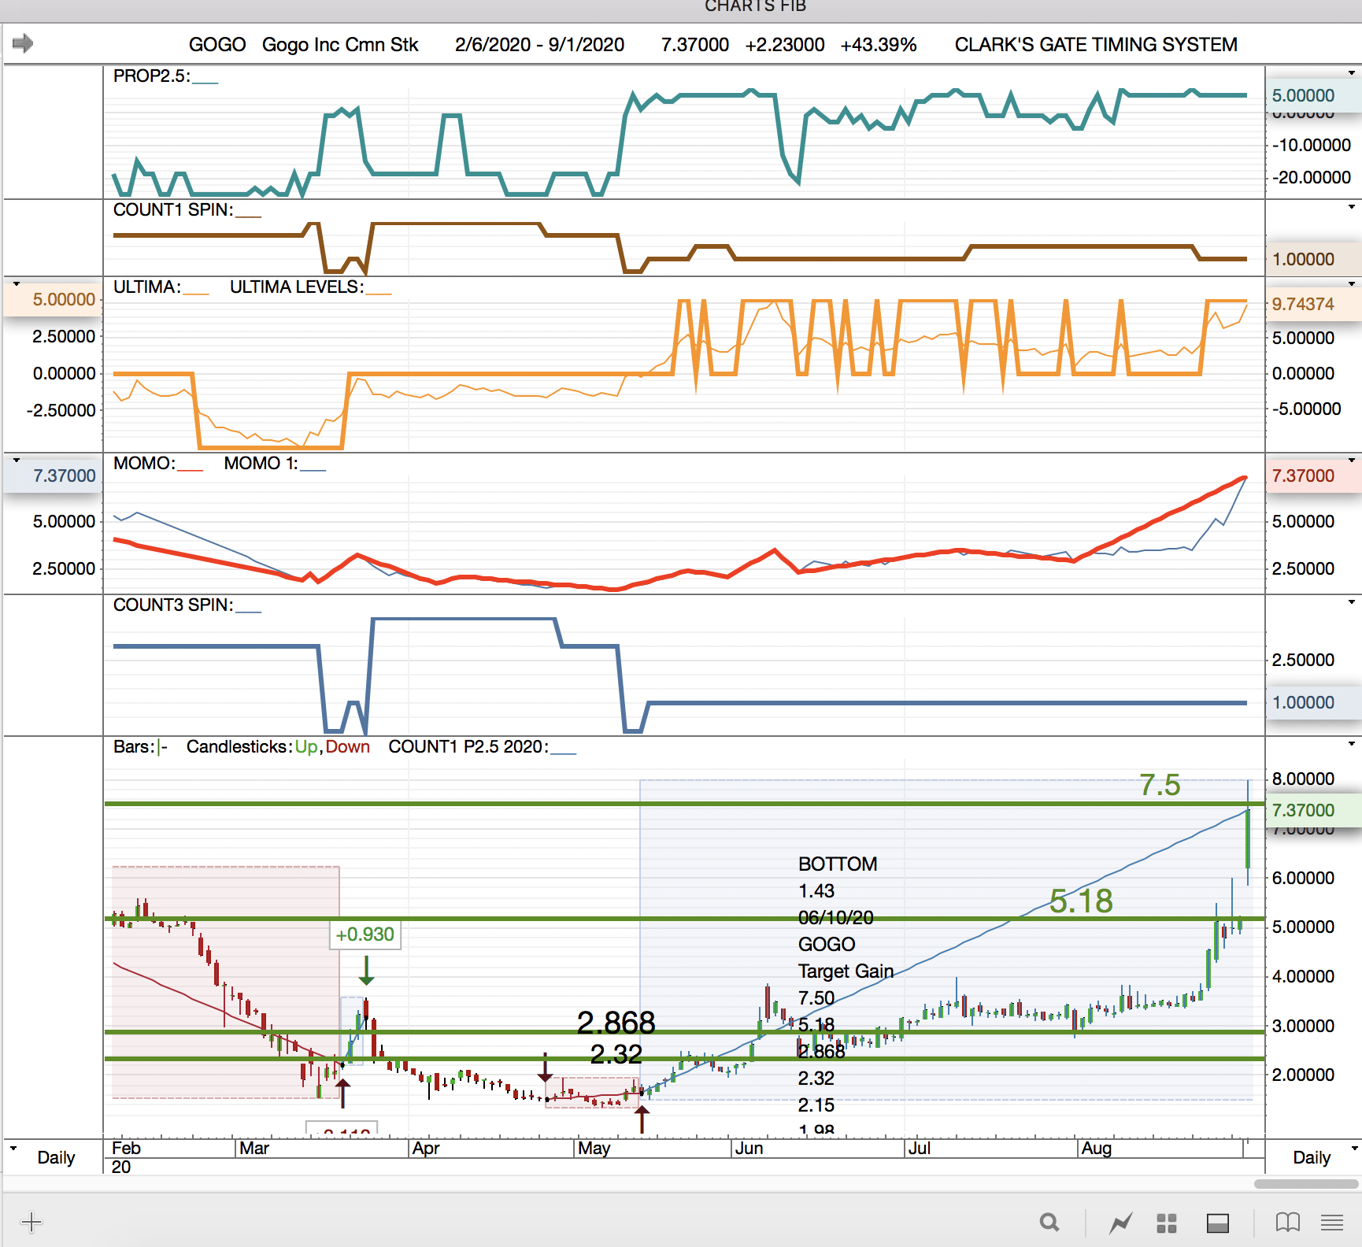Open the four-square grid layout icon
The height and width of the screenshot is (1247, 1362).
click(1166, 1223)
